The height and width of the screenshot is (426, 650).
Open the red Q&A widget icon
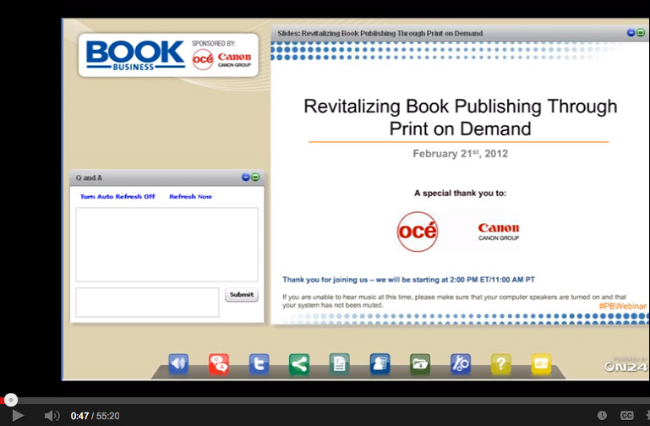coord(219,364)
